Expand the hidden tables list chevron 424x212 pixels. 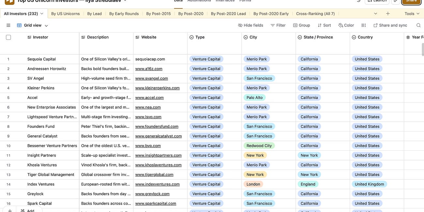pos(375,14)
